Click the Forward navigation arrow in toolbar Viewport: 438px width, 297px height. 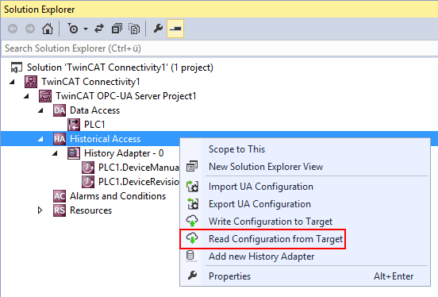[x=30, y=29]
